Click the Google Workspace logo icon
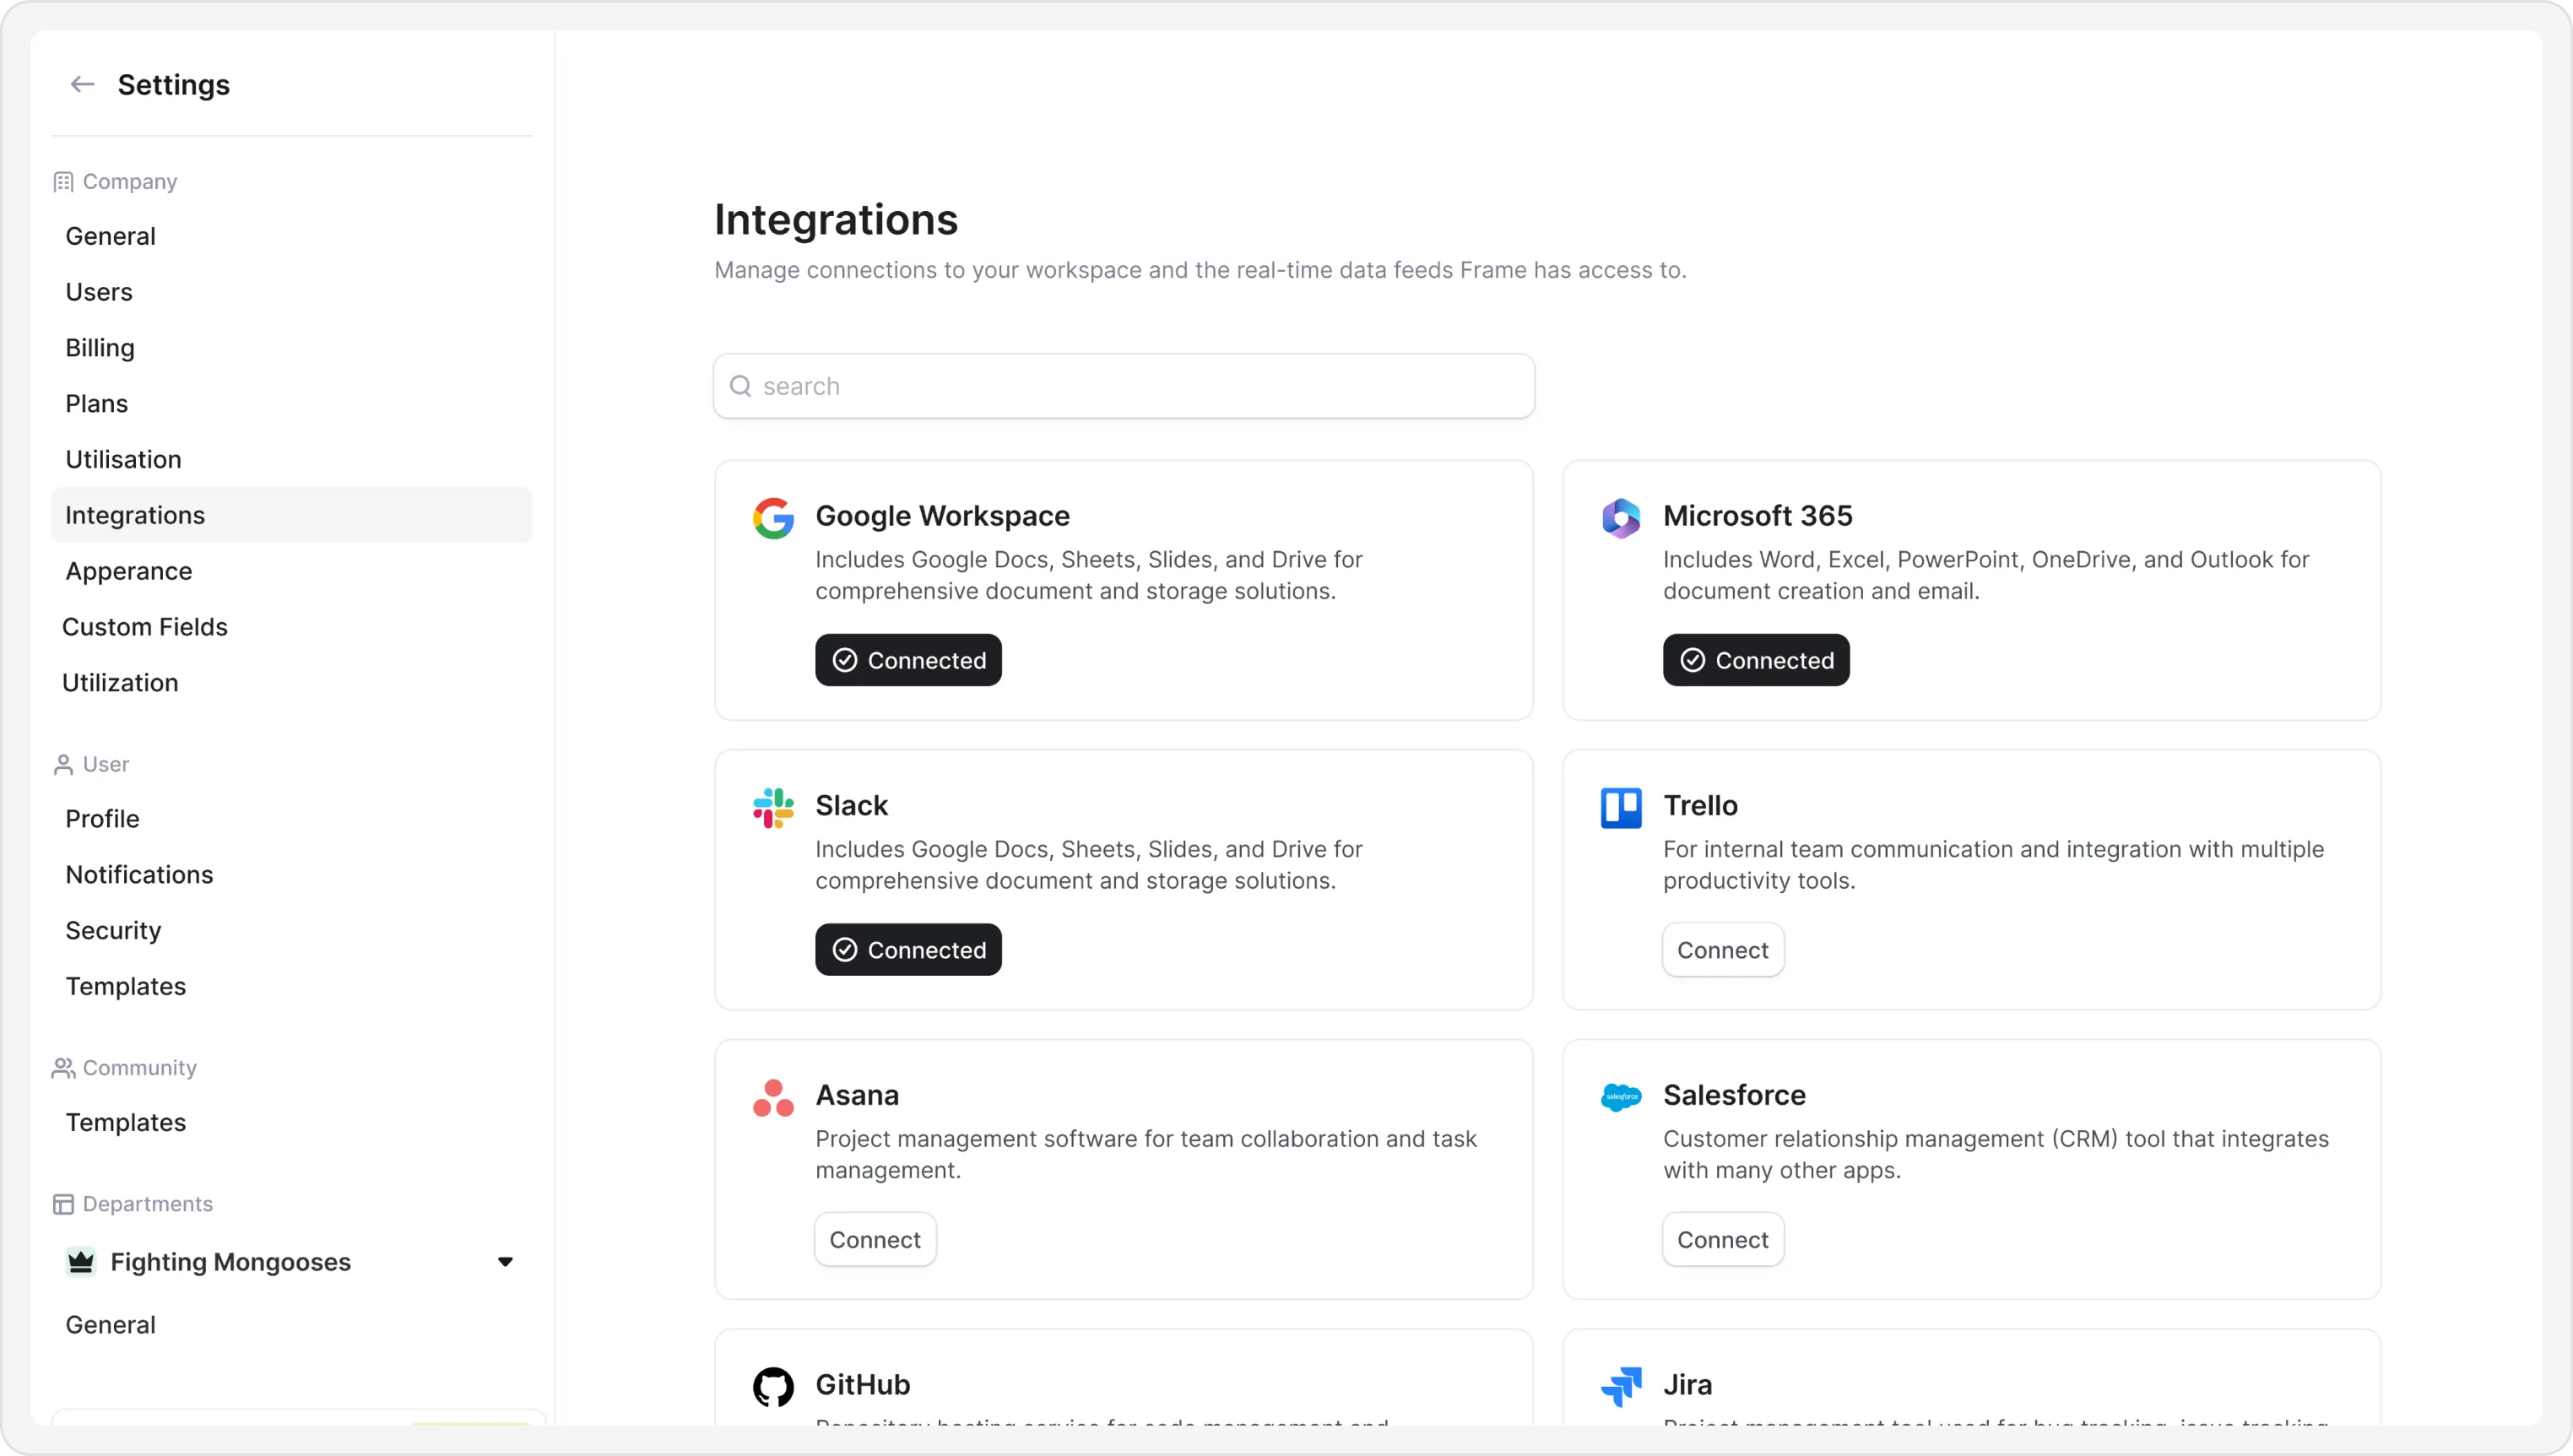The image size is (2573, 1456). point(773,518)
